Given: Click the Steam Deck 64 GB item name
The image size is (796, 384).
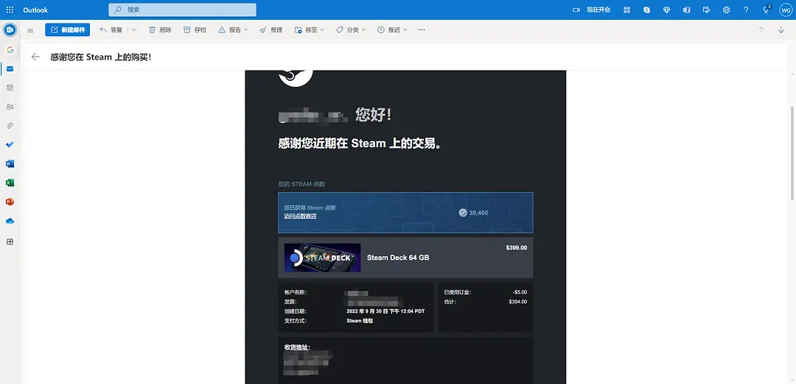Looking at the screenshot, I should (x=398, y=257).
